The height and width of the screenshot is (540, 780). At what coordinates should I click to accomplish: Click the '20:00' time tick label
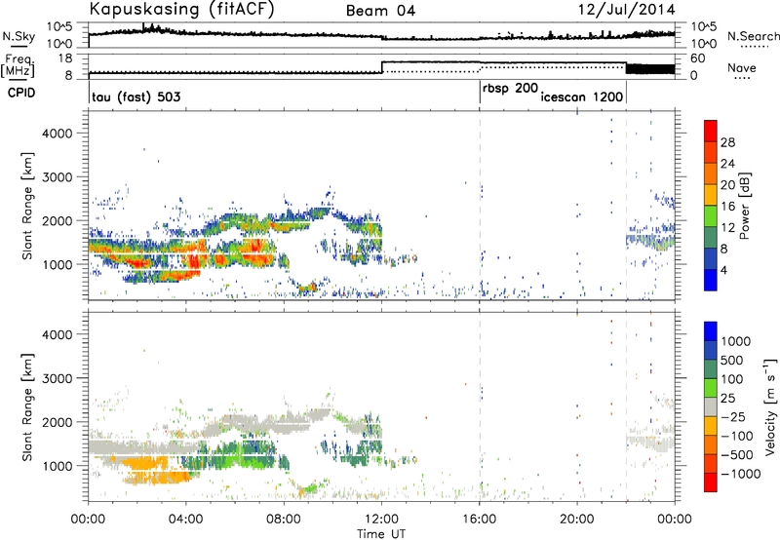pos(577,520)
